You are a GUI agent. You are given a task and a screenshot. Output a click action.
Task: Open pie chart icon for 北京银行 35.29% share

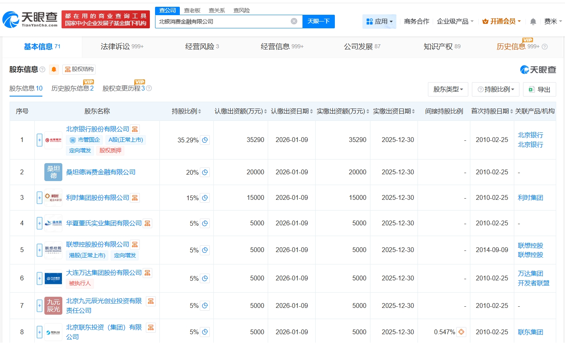(205, 140)
